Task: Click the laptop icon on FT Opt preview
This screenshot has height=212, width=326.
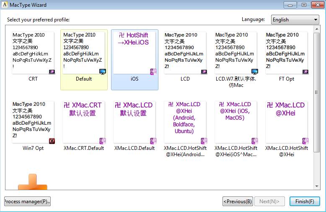Action: [x=305, y=72]
